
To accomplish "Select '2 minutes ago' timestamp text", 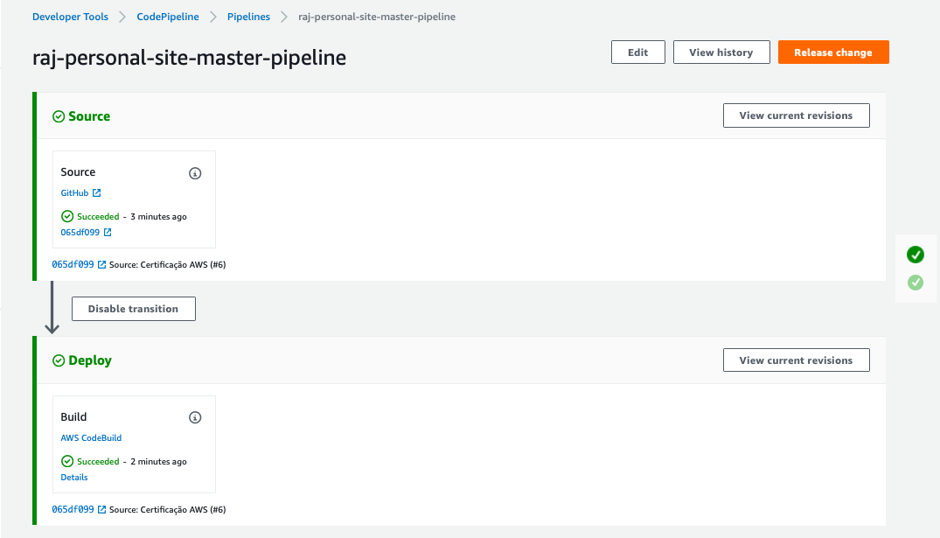I will point(159,462).
